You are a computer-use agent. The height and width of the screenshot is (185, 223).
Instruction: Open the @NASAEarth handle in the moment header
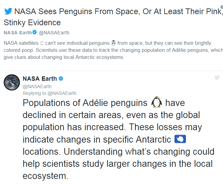tap(54, 33)
